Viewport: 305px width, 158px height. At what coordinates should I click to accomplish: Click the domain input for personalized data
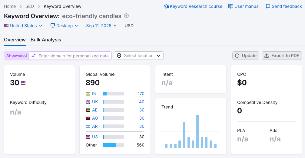(73, 56)
